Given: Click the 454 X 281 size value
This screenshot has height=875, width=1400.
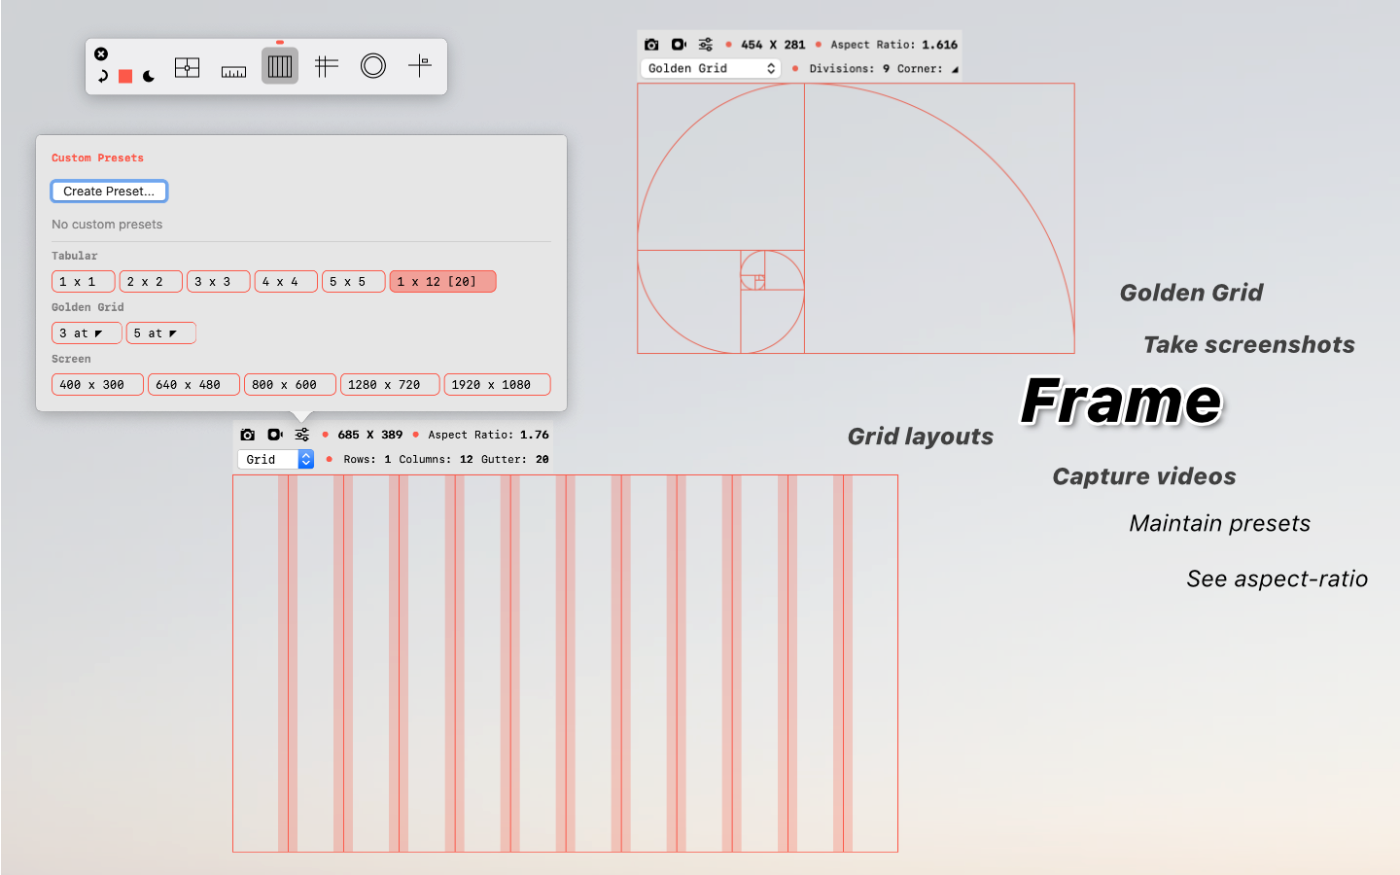Looking at the screenshot, I should pyautogui.click(x=773, y=45).
